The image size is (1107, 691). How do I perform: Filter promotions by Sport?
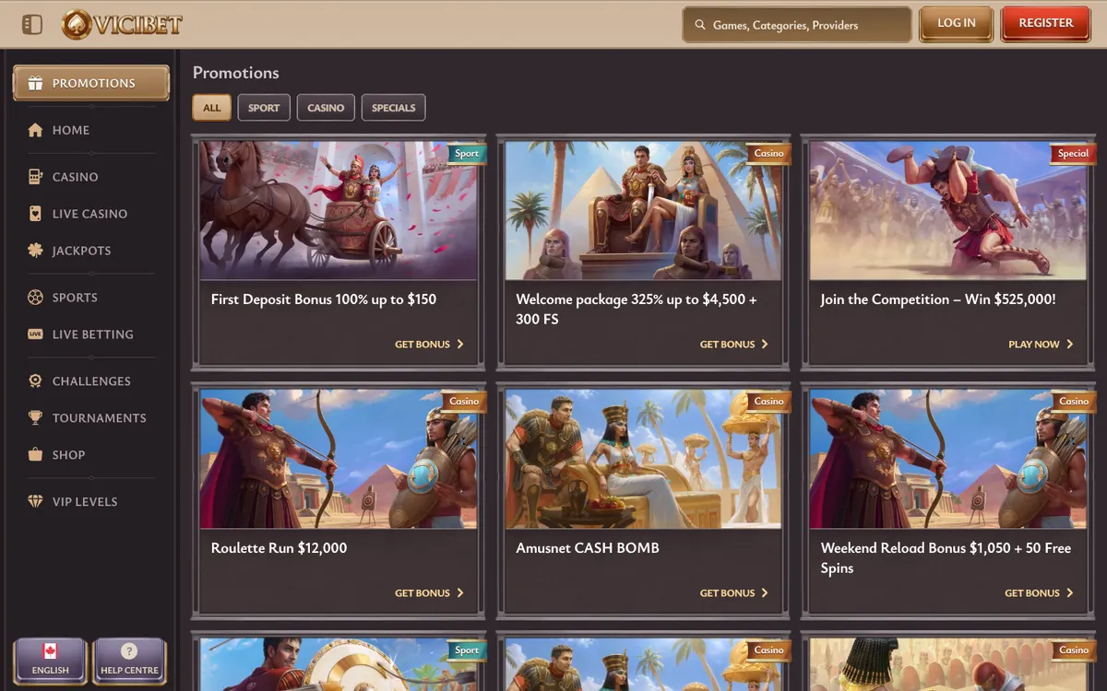[x=264, y=108]
